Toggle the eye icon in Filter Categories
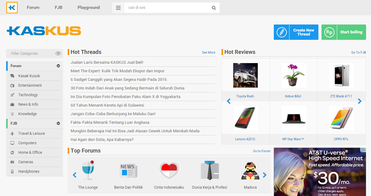 point(58,54)
